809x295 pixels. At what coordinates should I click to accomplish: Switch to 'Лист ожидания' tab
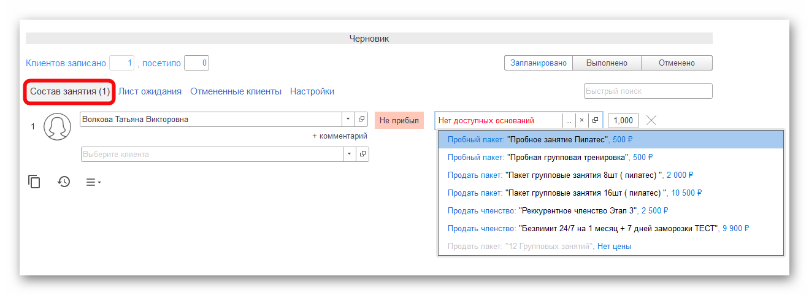pyautogui.click(x=150, y=91)
